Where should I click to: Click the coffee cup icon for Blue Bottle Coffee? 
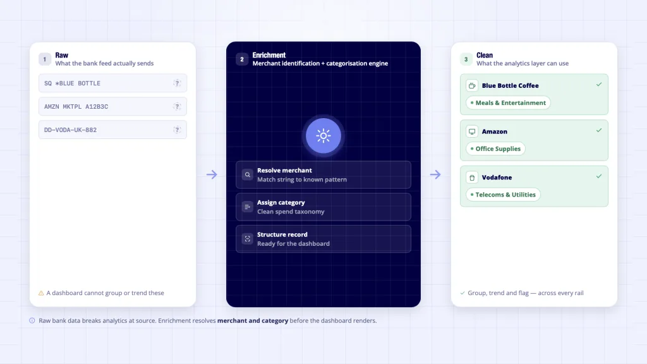coord(472,86)
